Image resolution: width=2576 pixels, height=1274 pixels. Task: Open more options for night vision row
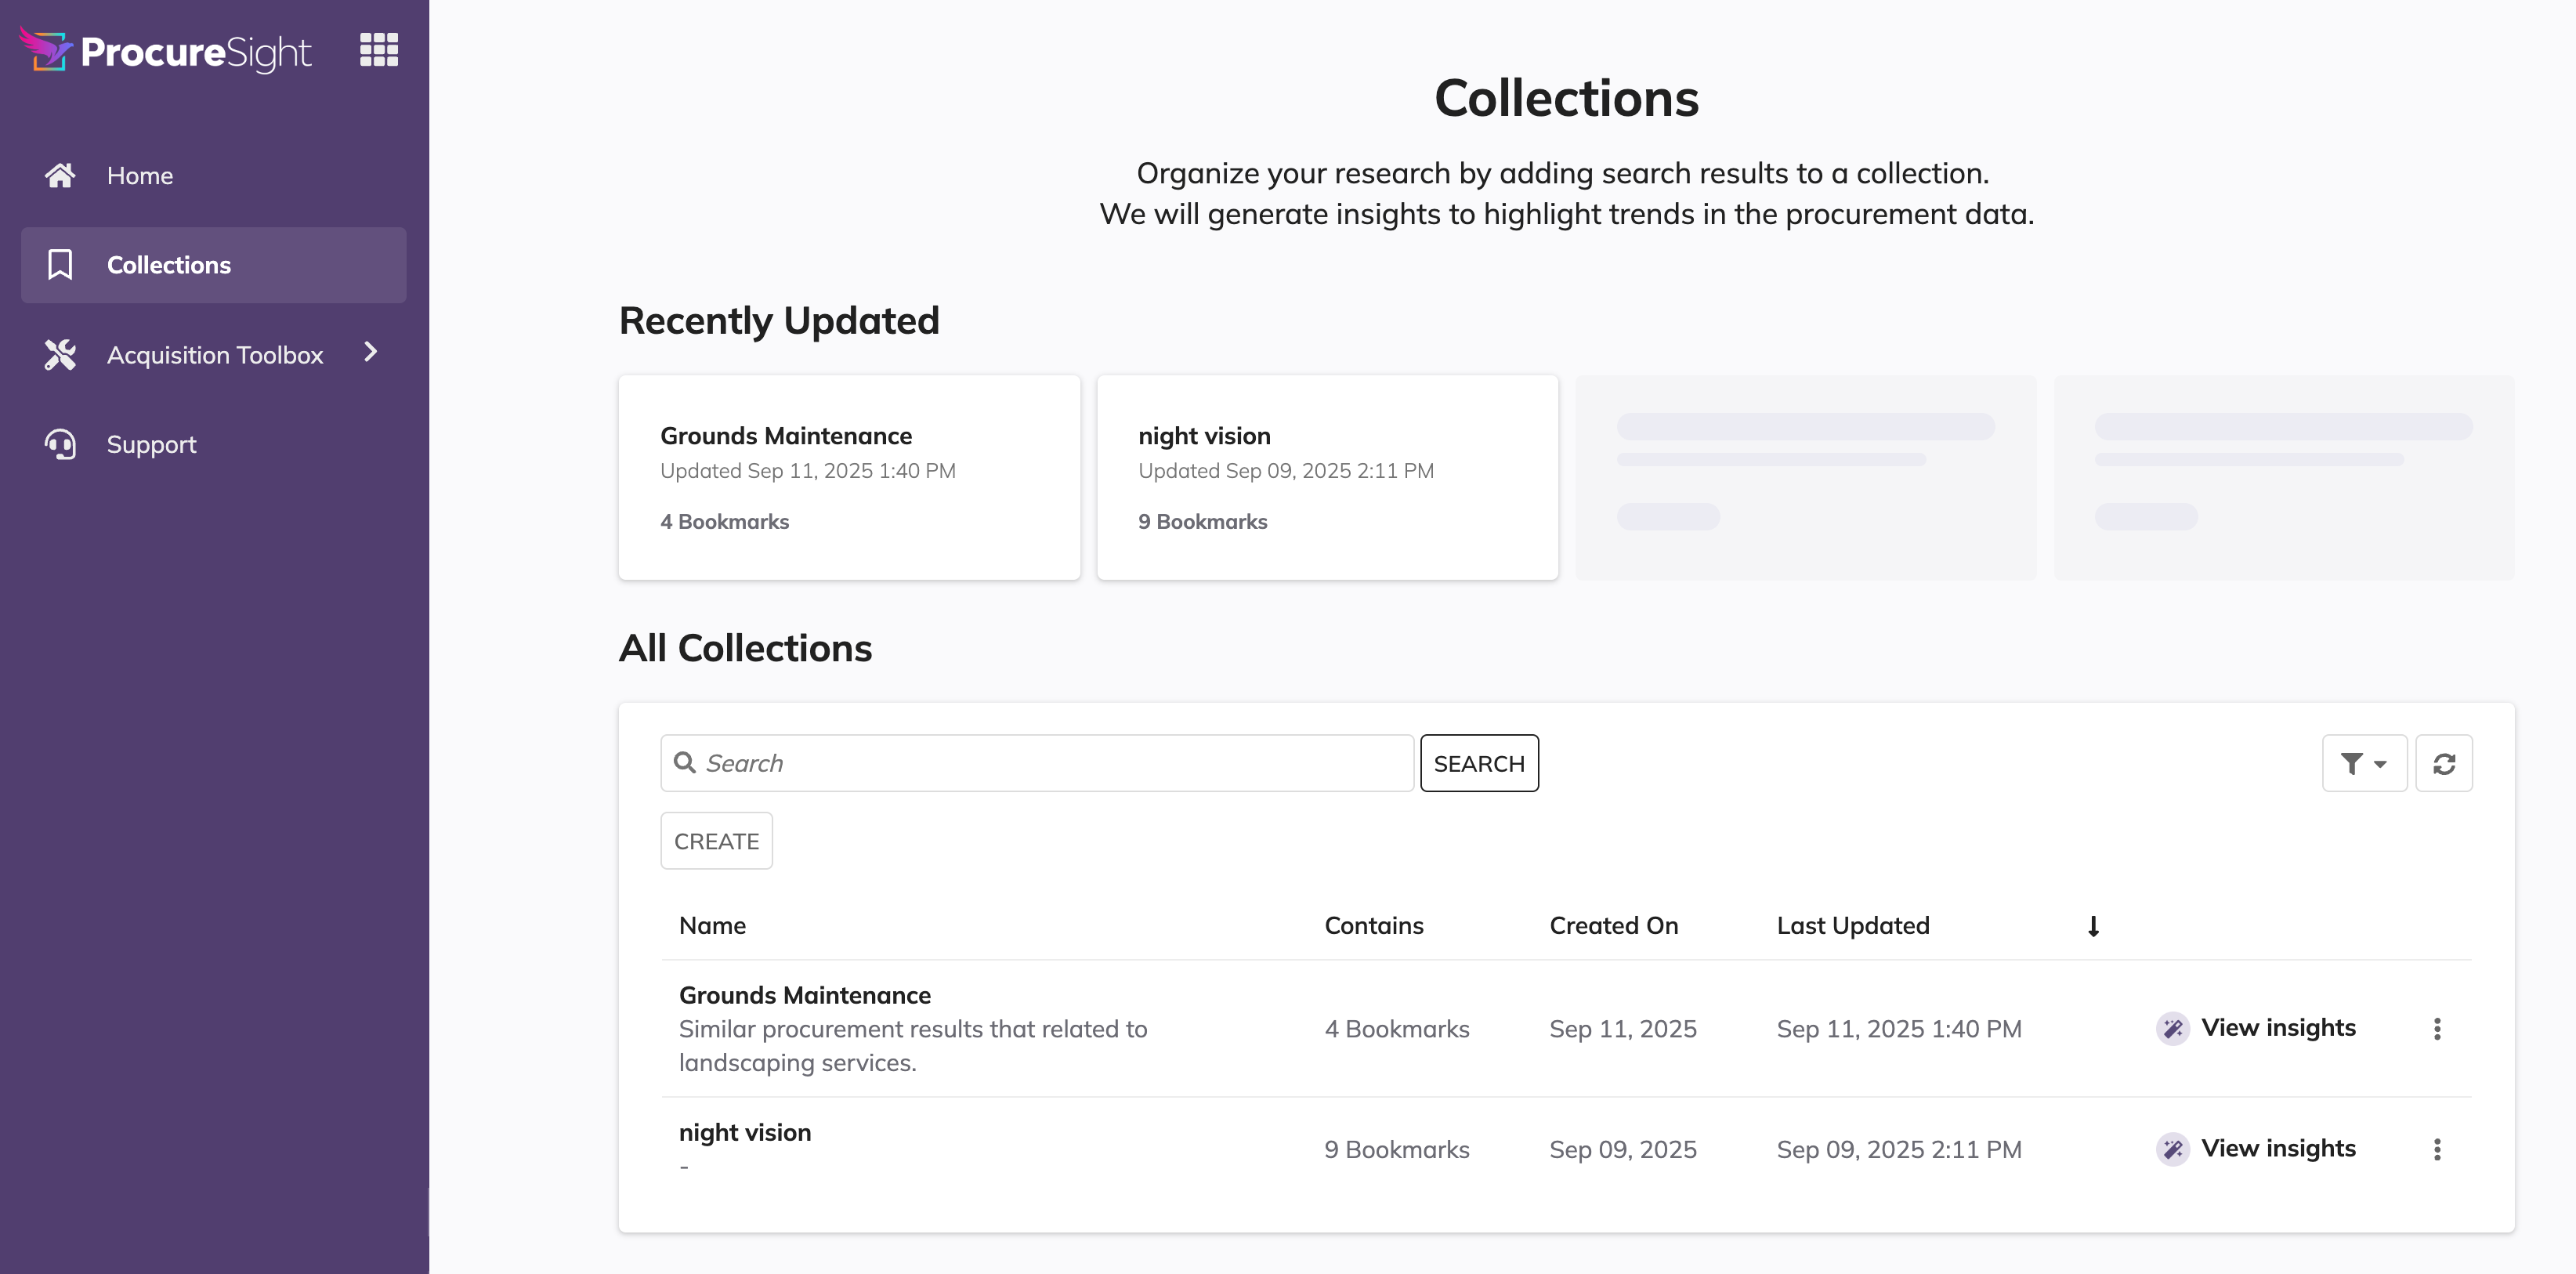click(2437, 1149)
